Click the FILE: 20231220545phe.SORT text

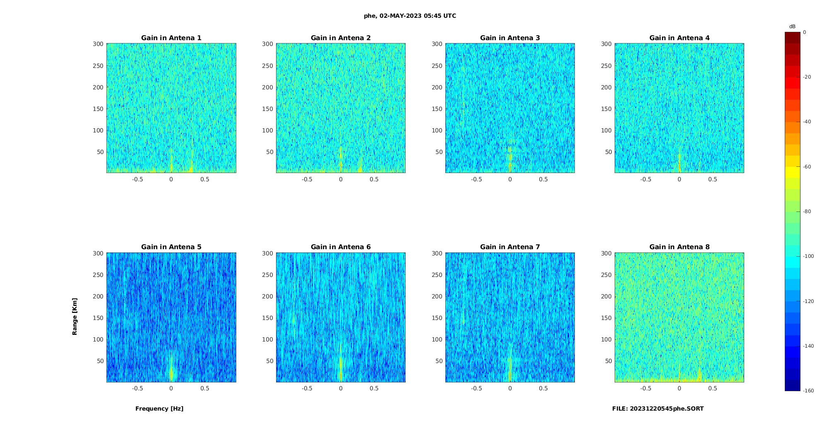point(658,409)
